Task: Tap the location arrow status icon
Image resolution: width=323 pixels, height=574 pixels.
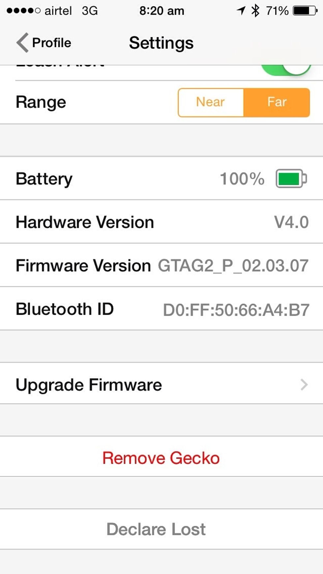Action: pos(241,11)
